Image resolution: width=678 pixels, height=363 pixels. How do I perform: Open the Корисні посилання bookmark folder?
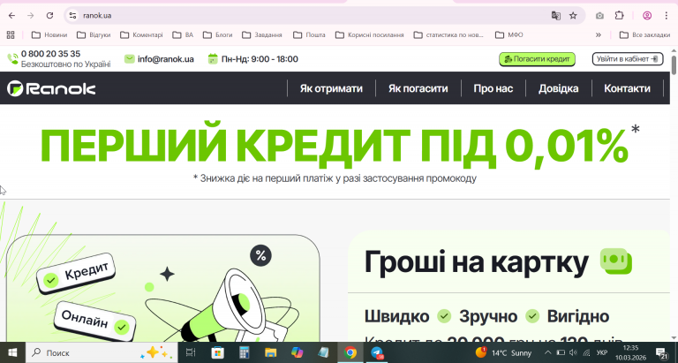point(370,34)
